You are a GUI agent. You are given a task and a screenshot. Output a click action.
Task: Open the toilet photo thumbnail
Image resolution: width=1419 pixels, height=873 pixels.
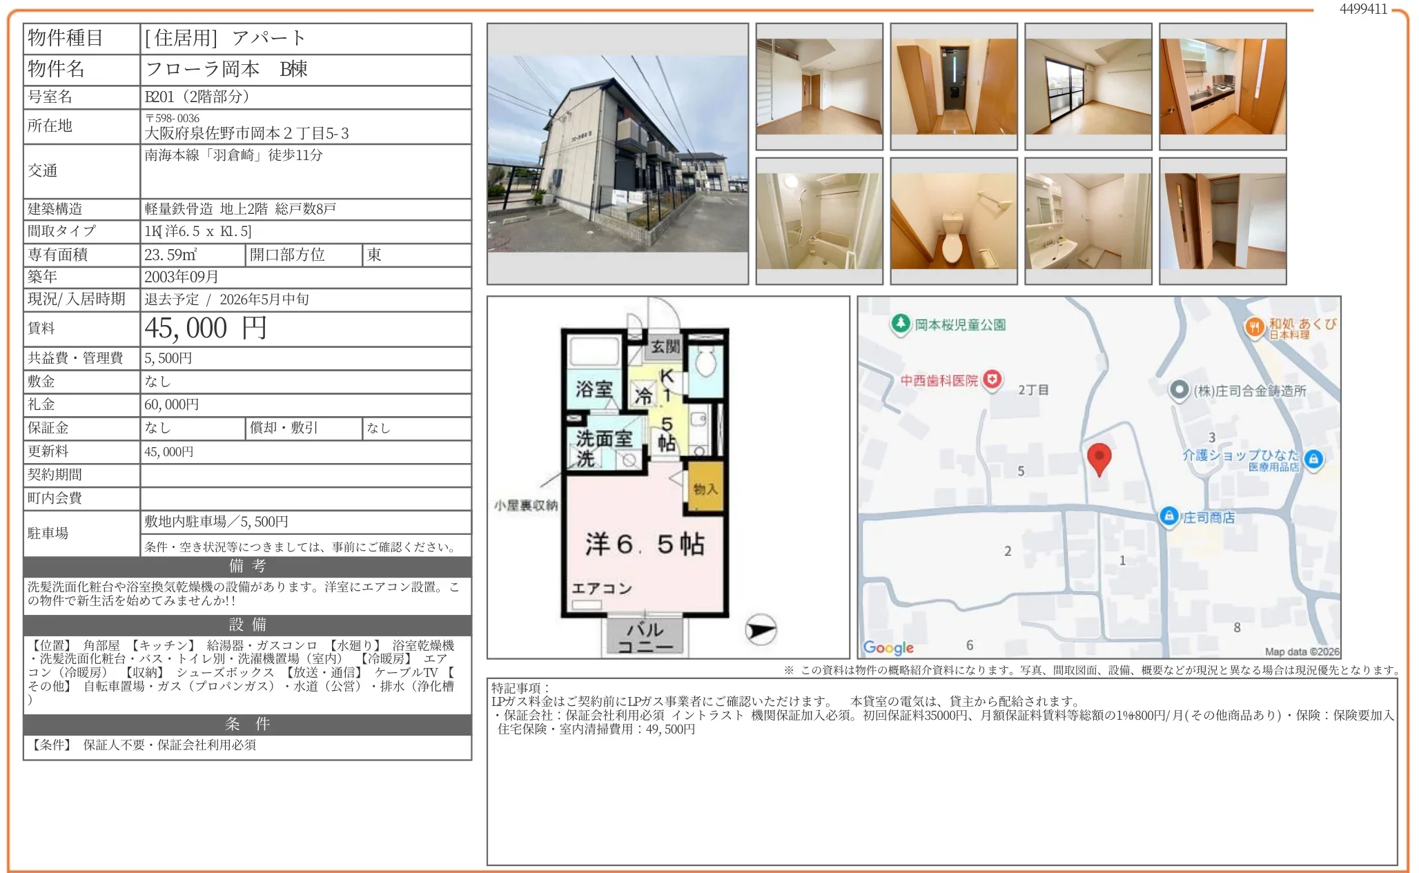tap(953, 221)
